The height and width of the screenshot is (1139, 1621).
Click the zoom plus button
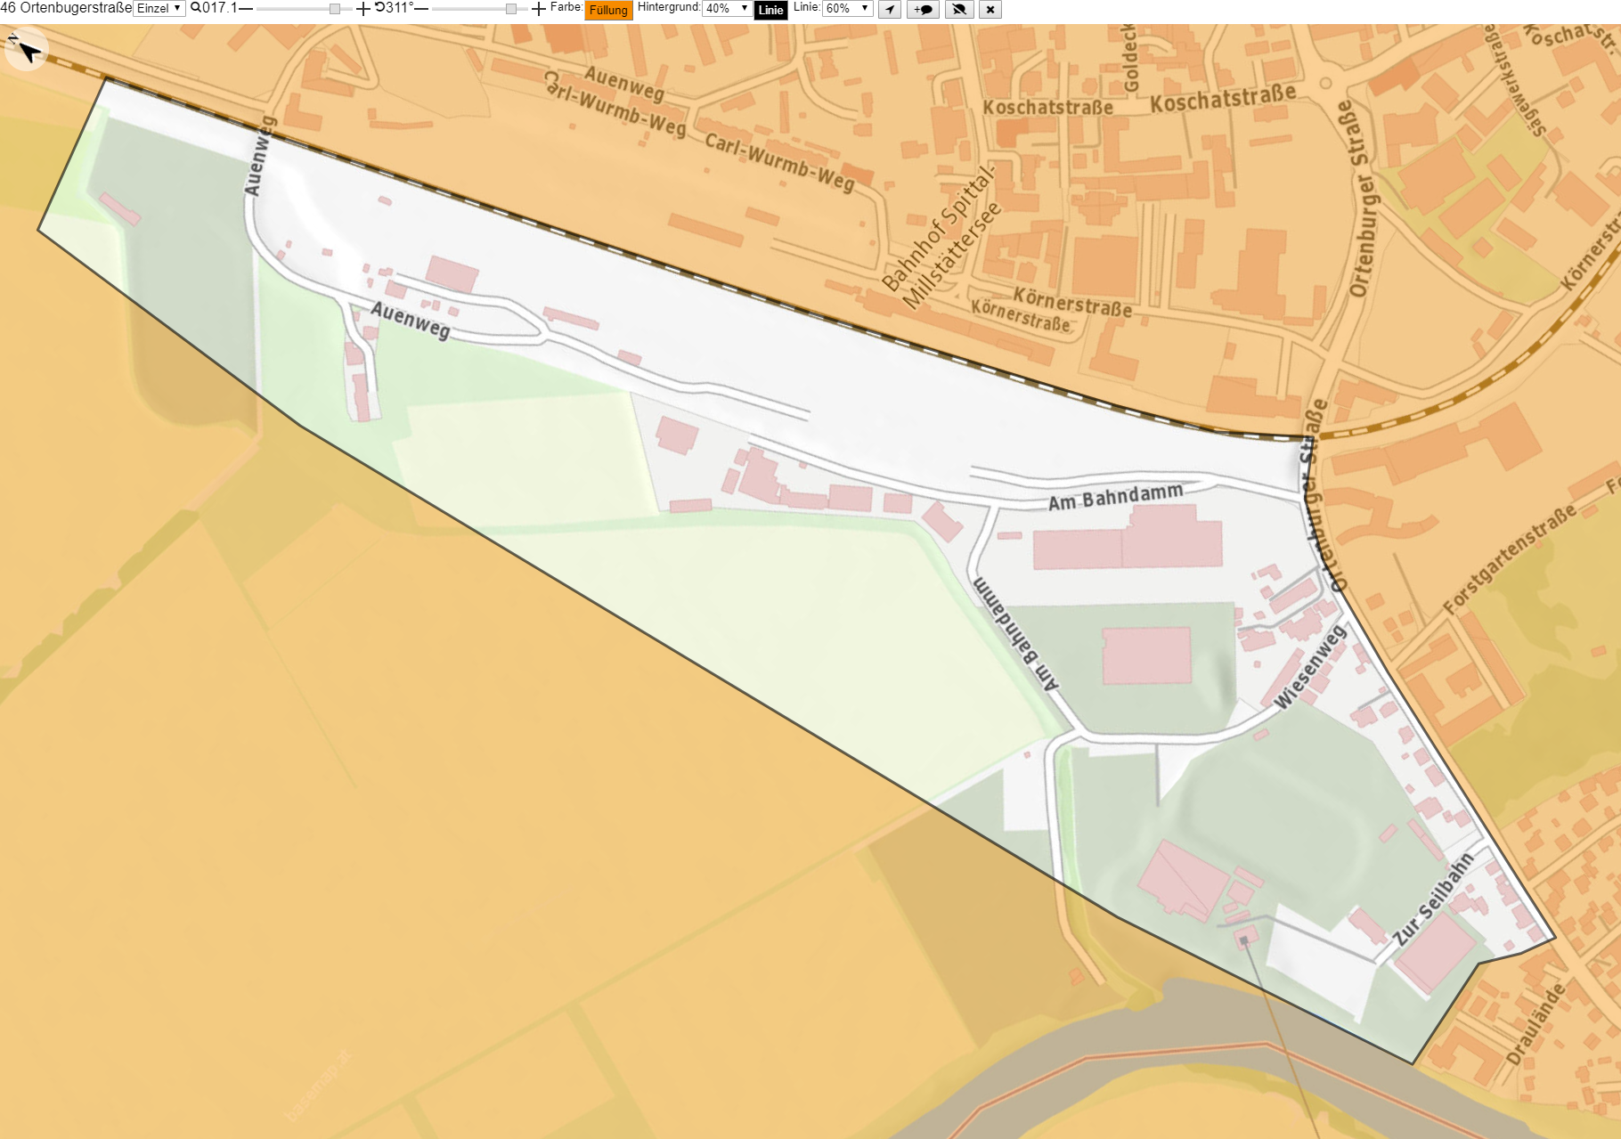click(362, 9)
